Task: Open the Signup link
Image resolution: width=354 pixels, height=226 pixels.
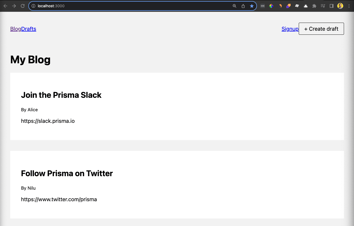Action: (290, 29)
